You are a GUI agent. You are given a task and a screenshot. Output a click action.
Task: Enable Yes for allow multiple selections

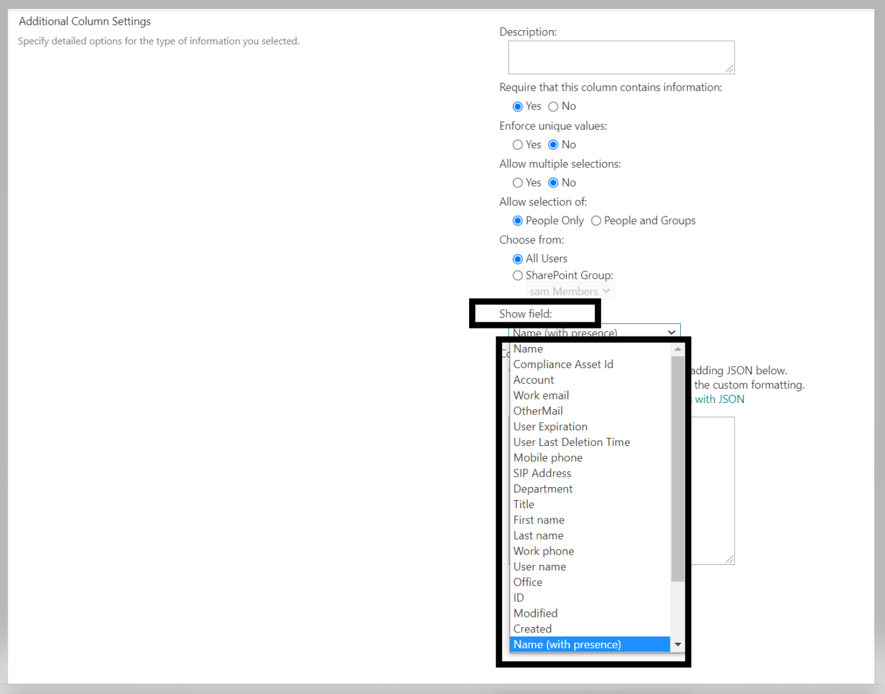tap(518, 182)
